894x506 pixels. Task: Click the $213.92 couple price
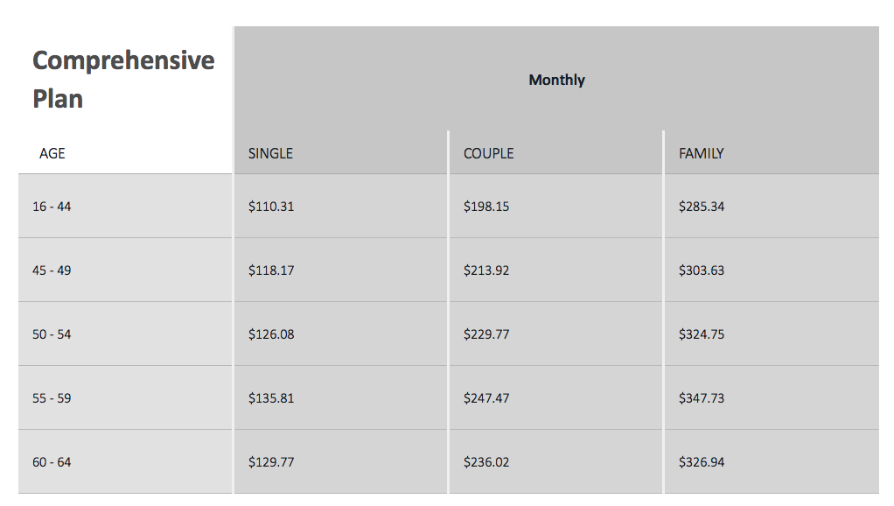[485, 271]
